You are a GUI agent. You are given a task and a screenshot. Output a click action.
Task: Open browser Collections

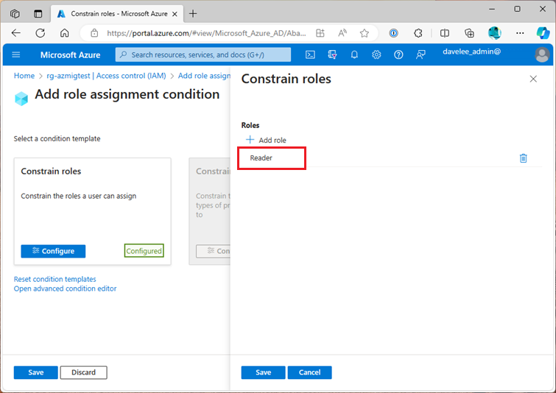pos(470,33)
